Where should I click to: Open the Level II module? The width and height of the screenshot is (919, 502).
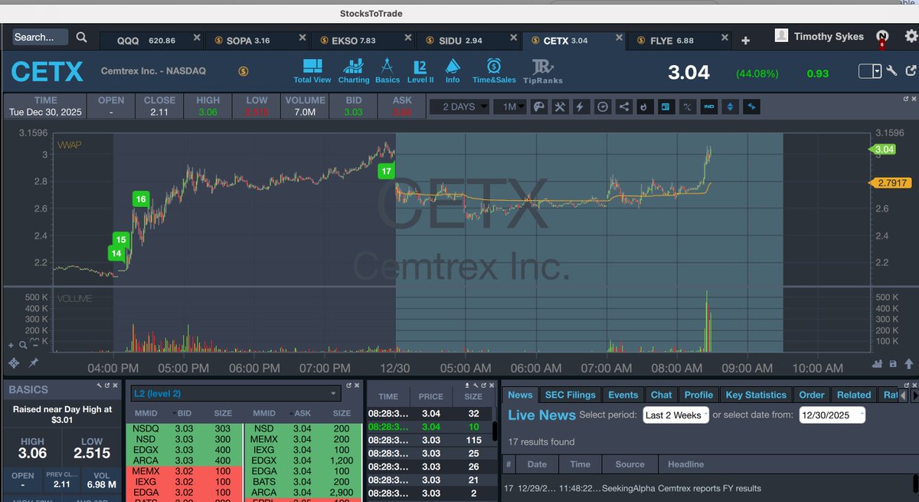[x=420, y=71]
